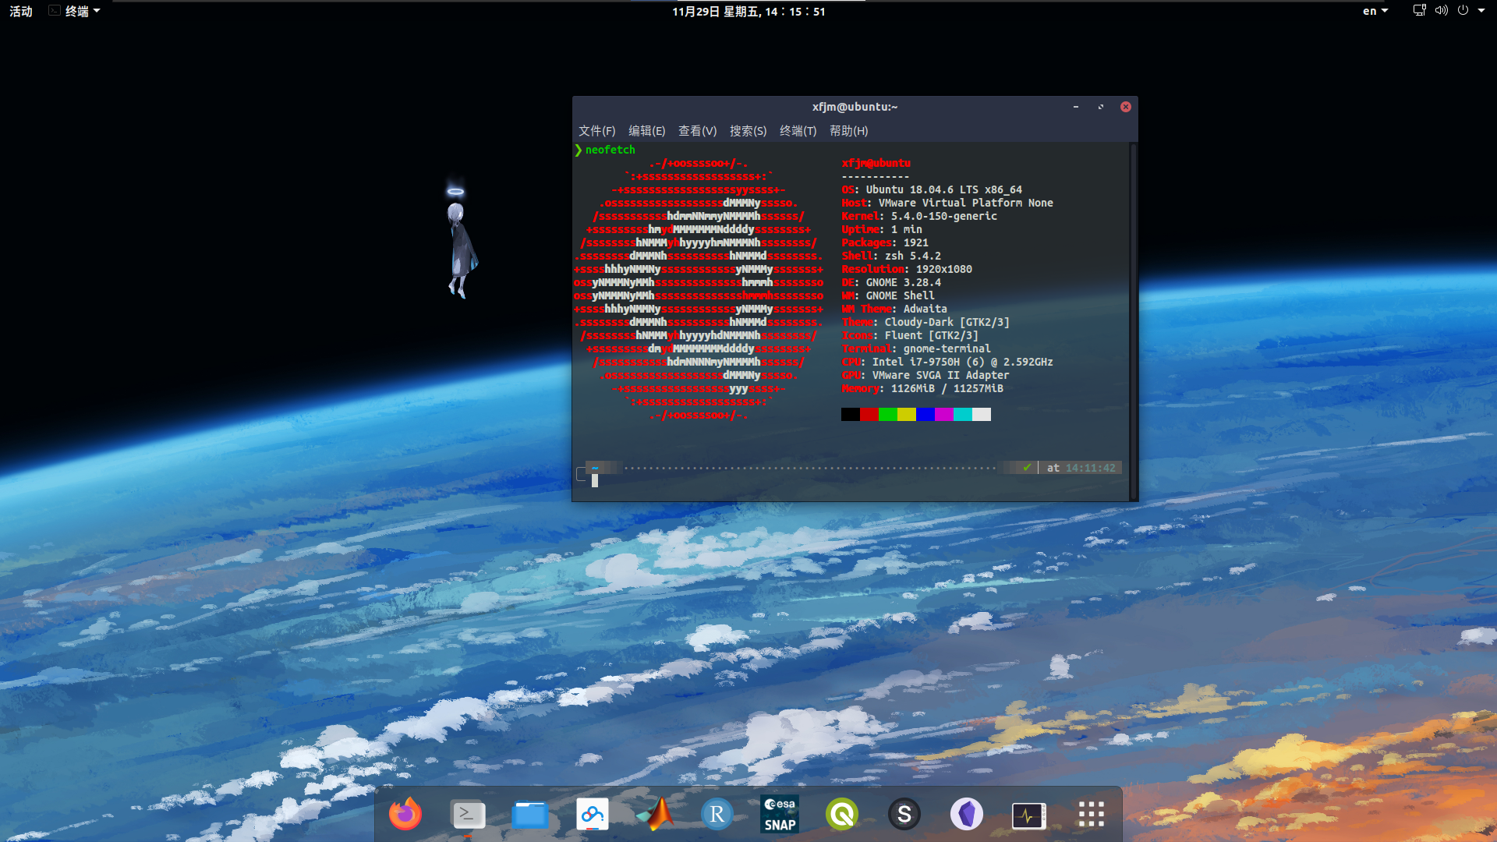Launch ESA SNAP from the dock

coord(780,815)
